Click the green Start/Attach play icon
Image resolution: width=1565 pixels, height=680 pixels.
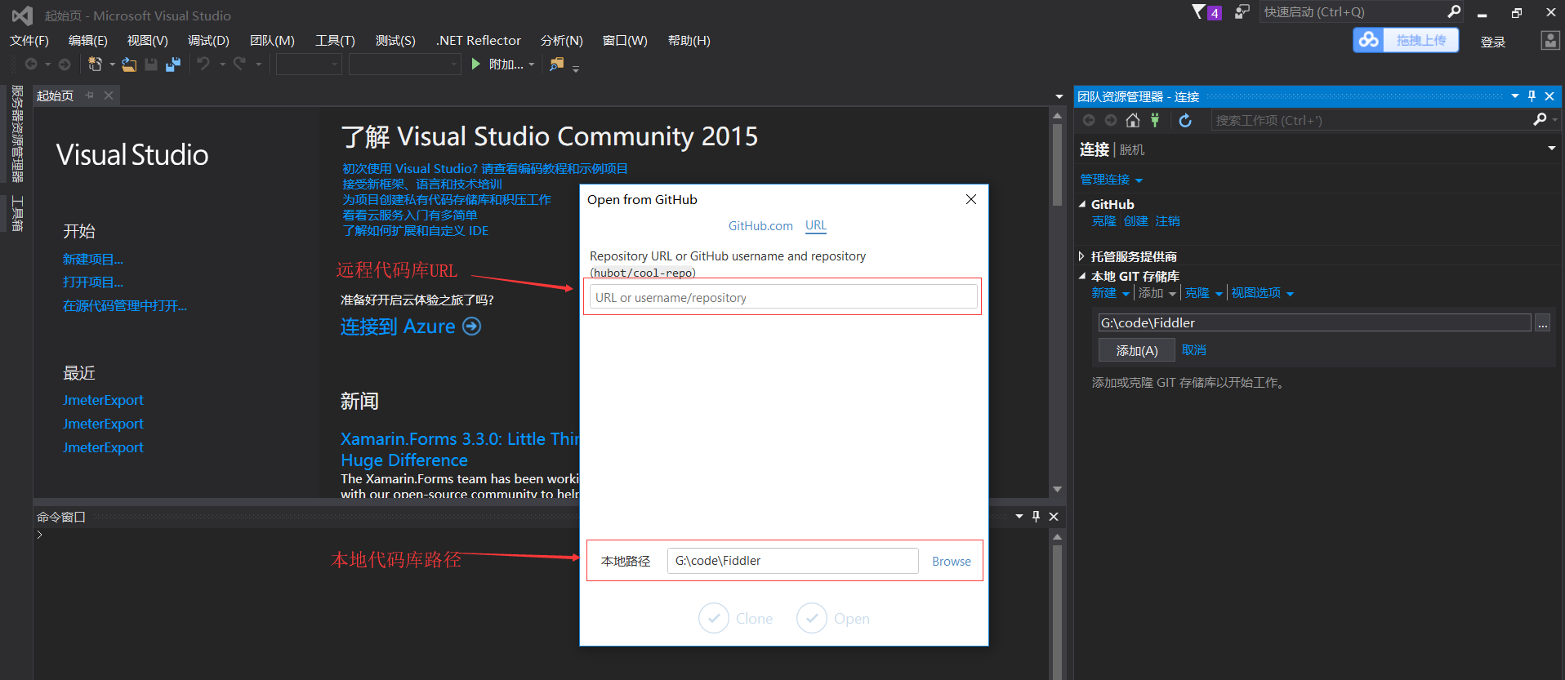[476, 64]
